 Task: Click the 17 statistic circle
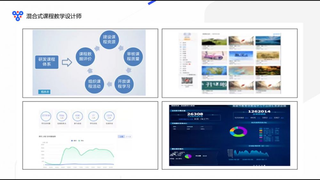click(x=93, y=116)
